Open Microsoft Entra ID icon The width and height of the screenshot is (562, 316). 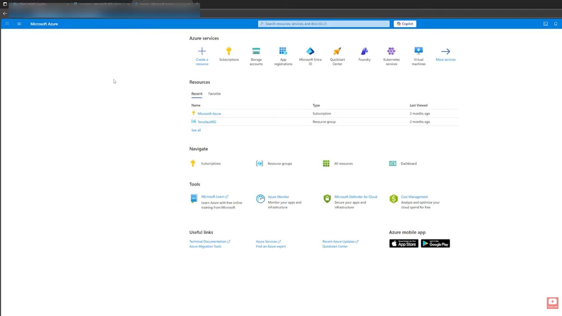pyautogui.click(x=310, y=51)
